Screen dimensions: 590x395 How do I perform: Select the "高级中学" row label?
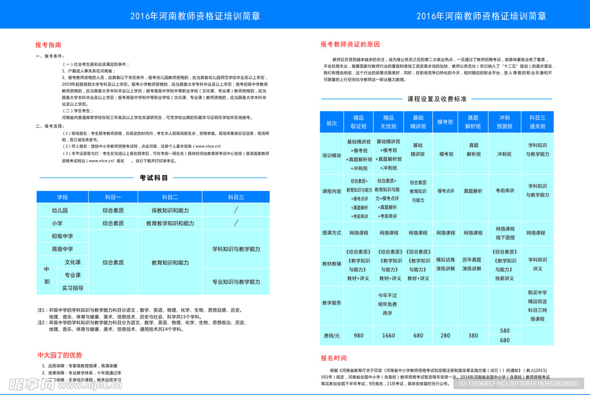pos(62,249)
